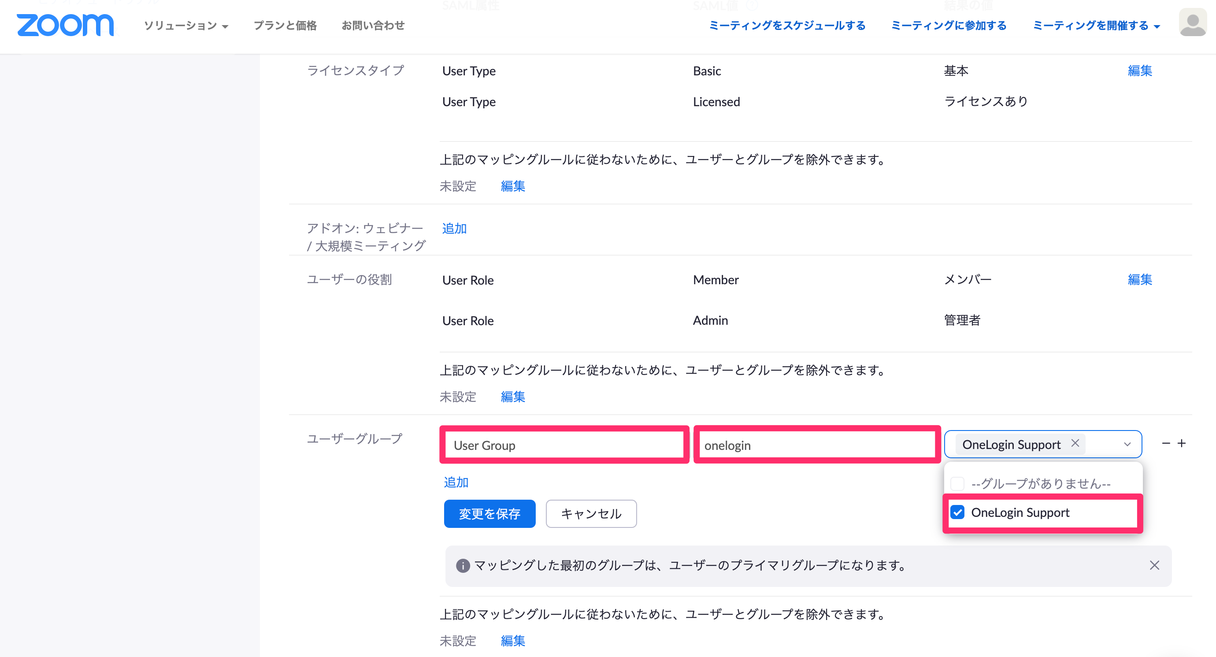Click the info icon in the banner
Screen dimensions: 1216x657
[463, 565]
